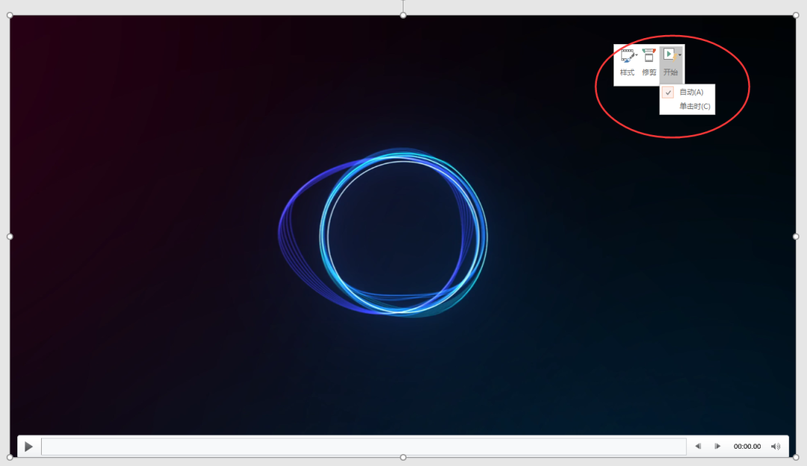Open the 开始 start options dropdown
807x466 pixels.
(671, 63)
